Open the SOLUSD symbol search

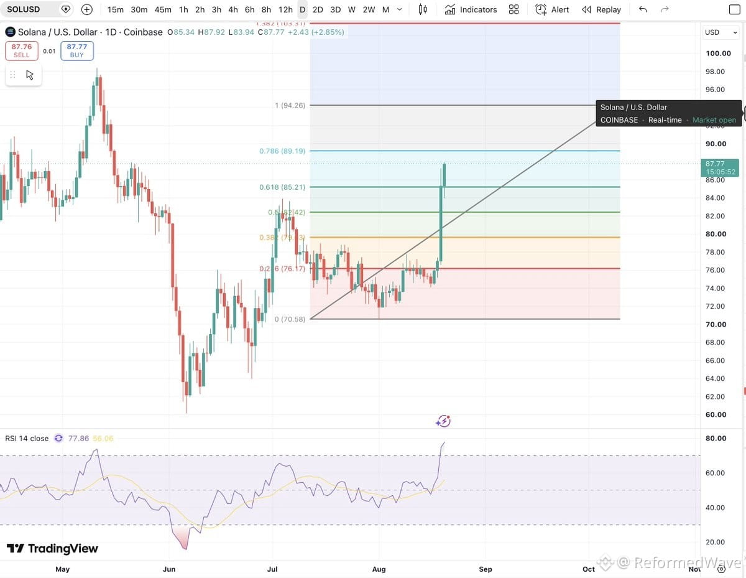[23, 9]
